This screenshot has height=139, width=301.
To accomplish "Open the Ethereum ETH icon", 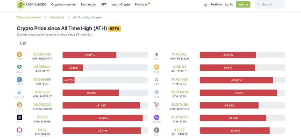I will (x=157, y=54).
